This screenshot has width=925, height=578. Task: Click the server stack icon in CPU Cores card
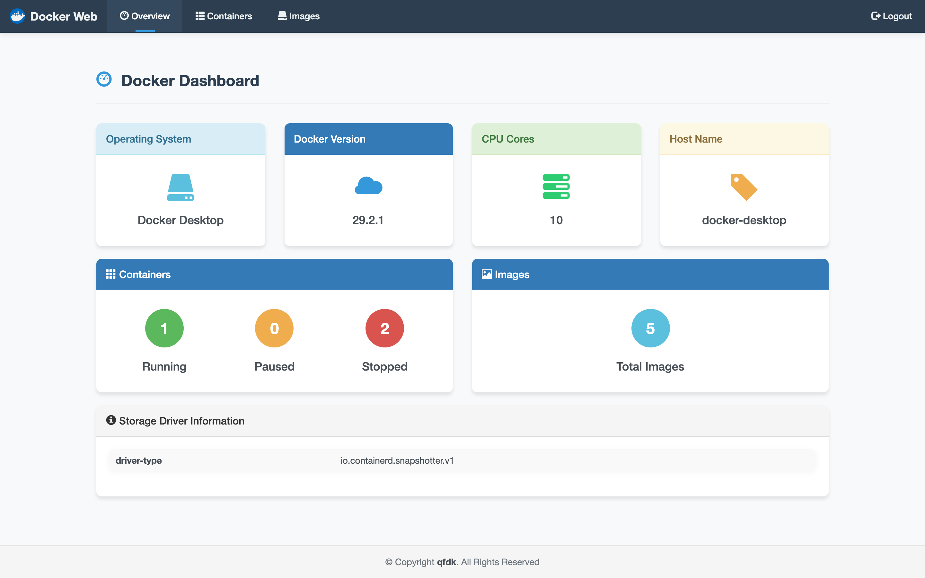556,187
